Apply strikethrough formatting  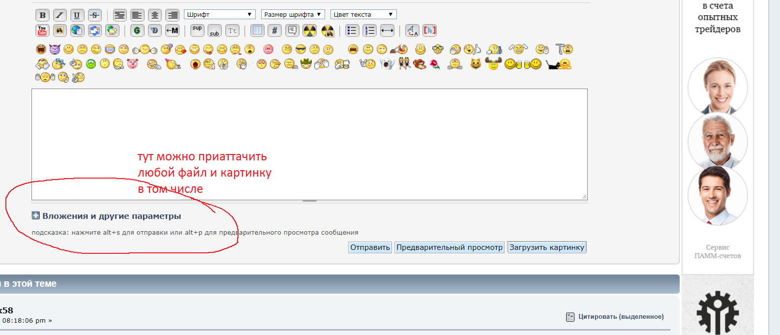[x=94, y=15]
